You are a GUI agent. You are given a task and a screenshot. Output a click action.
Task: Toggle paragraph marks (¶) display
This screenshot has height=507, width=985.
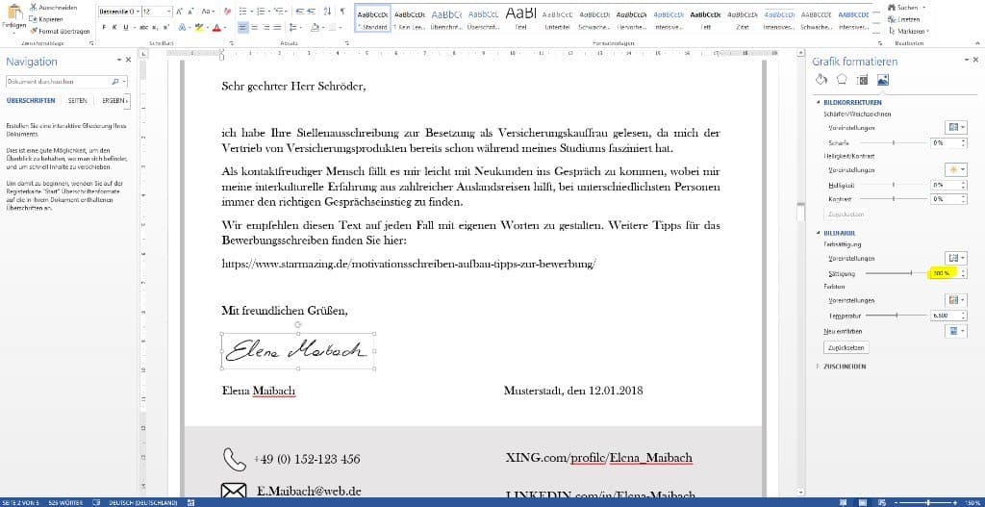tap(342, 12)
